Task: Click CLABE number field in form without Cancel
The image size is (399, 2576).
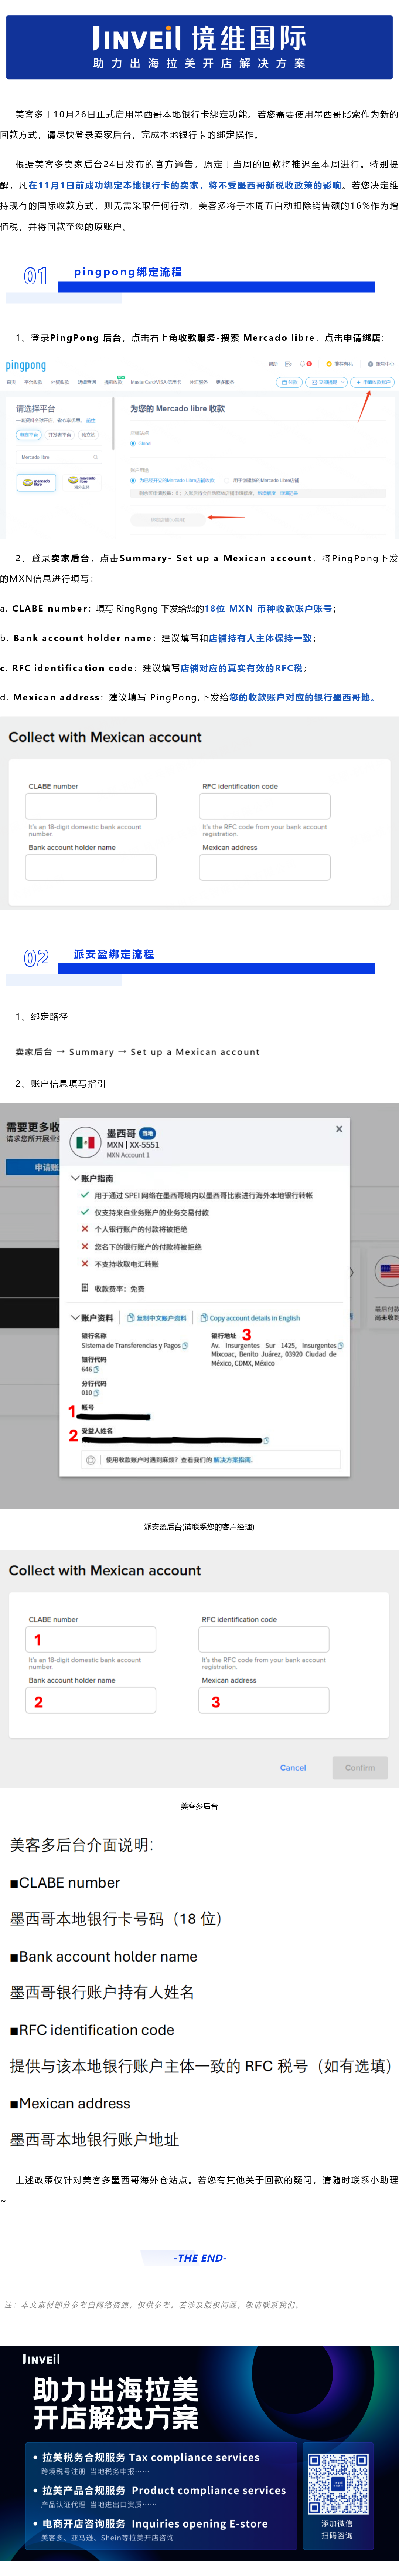Action: click(91, 806)
